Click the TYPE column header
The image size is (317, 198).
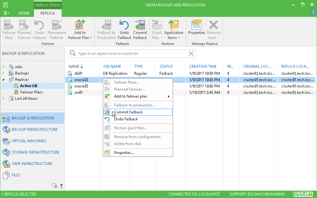click(x=138, y=67)
